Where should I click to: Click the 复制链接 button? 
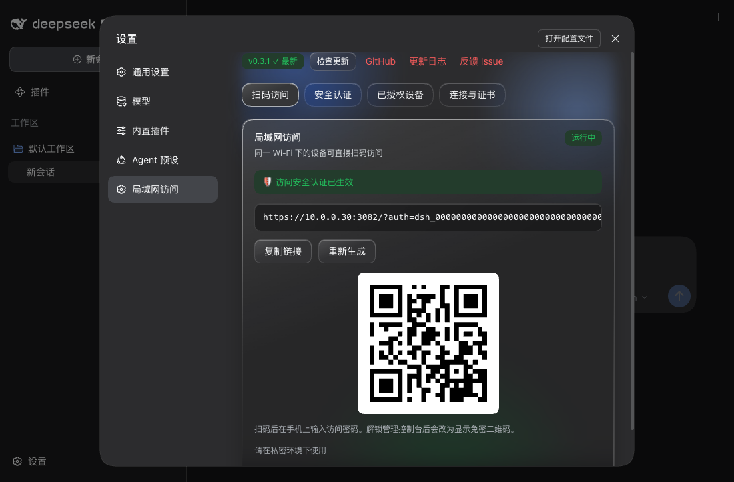[283, 251]
